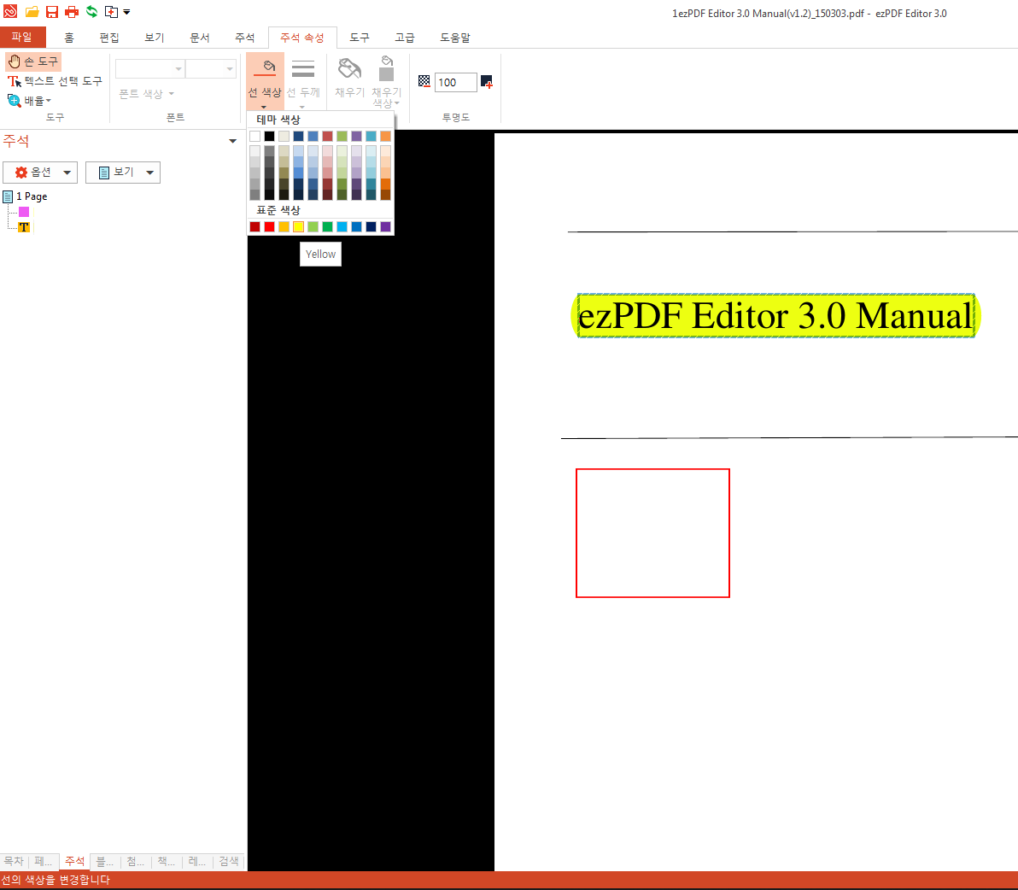Pick the orange theme color swatch
The height and width of the screenshot is (890, 1018).
click(x=386, y=137)
